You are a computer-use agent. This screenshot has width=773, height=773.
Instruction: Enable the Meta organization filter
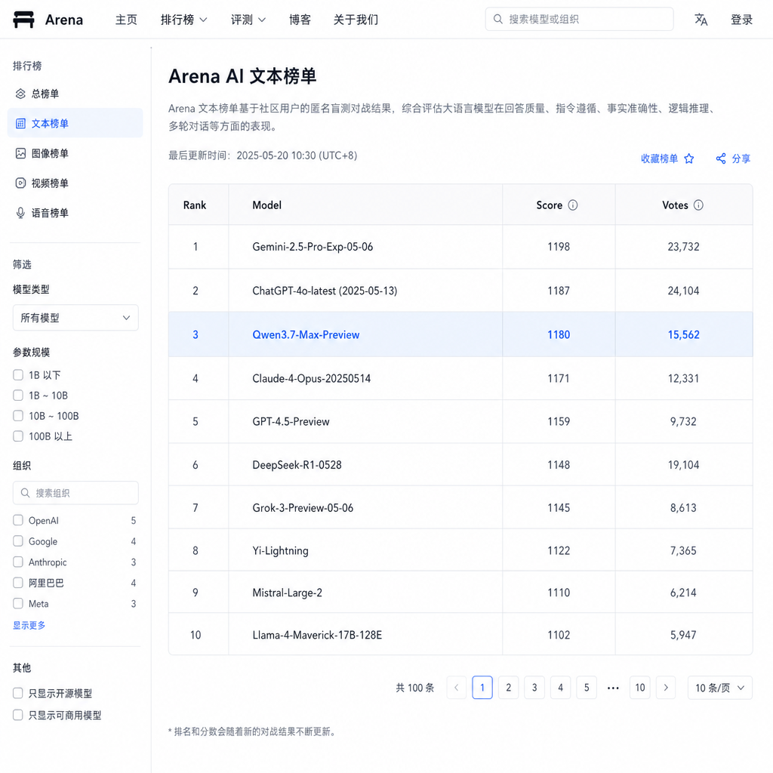click(x=18, y=603)
